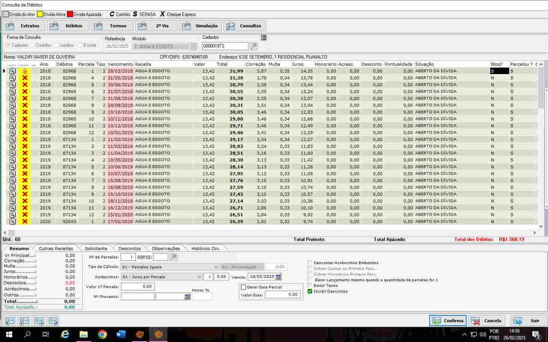This screenshot has width=548, height=342.
Task: Open the Vencto date calendar picker
Action: [278, 277]
